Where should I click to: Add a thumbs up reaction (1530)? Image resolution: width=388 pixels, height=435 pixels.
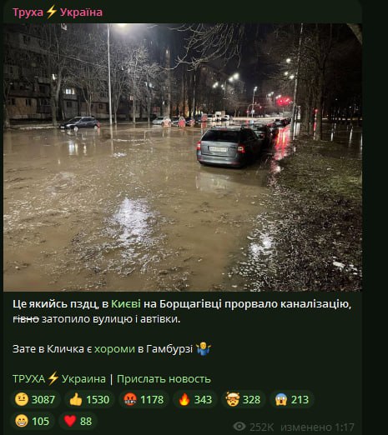89,400
